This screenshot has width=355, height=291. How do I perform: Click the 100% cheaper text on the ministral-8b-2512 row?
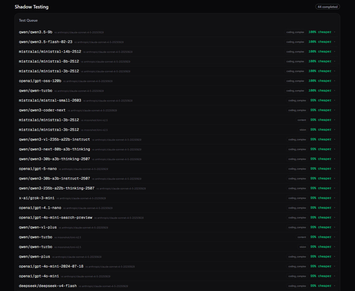[x=320, y=61]
